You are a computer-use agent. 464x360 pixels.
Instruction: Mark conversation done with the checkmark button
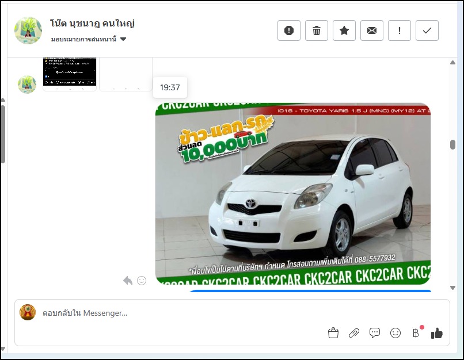point(427,30)
